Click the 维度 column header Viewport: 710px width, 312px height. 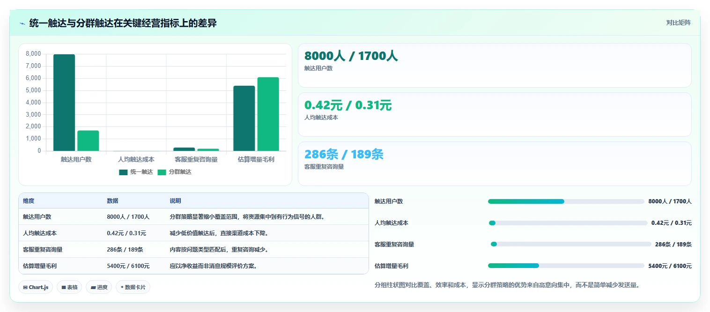pos(29,201)
